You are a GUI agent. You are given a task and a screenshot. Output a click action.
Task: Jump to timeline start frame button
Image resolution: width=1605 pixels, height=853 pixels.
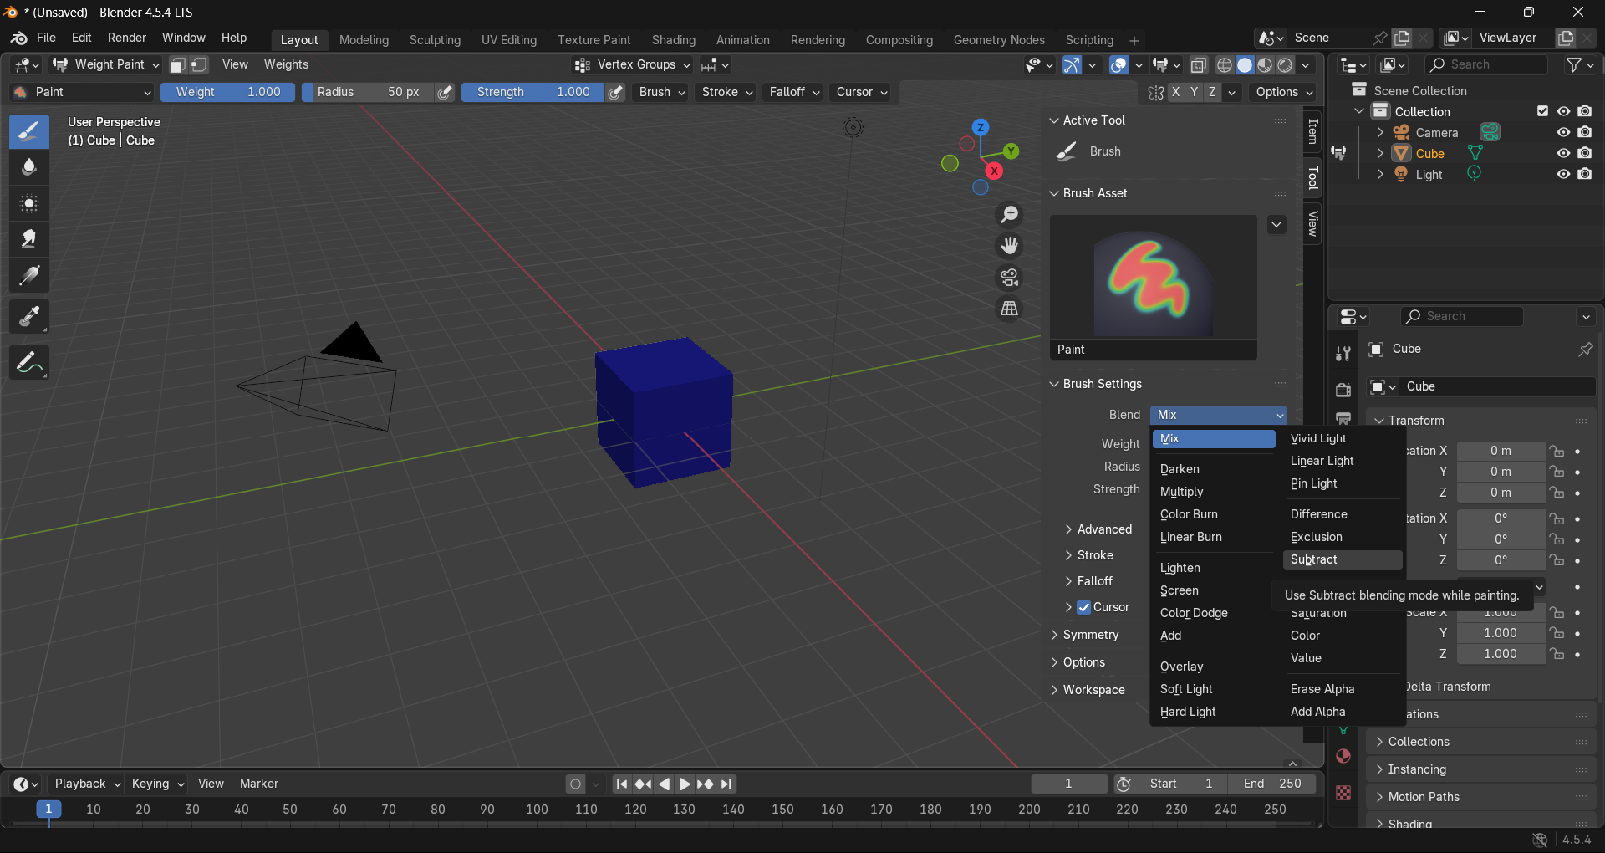[621, 784]
